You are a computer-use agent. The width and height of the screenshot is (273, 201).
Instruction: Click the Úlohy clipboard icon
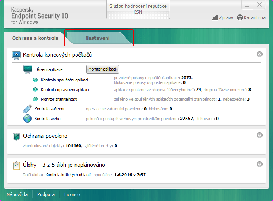click(x=16, y=166)
